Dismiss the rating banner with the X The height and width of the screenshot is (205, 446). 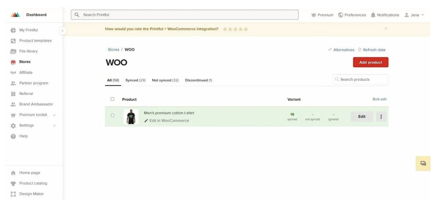coord(386,29)
